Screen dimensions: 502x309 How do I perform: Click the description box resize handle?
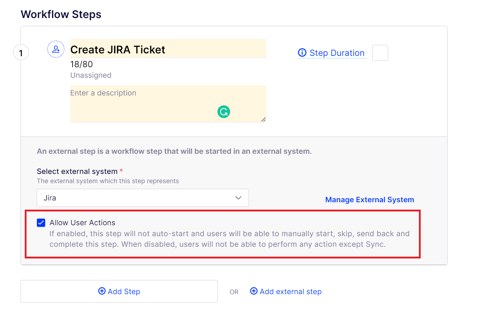(263, 119)
